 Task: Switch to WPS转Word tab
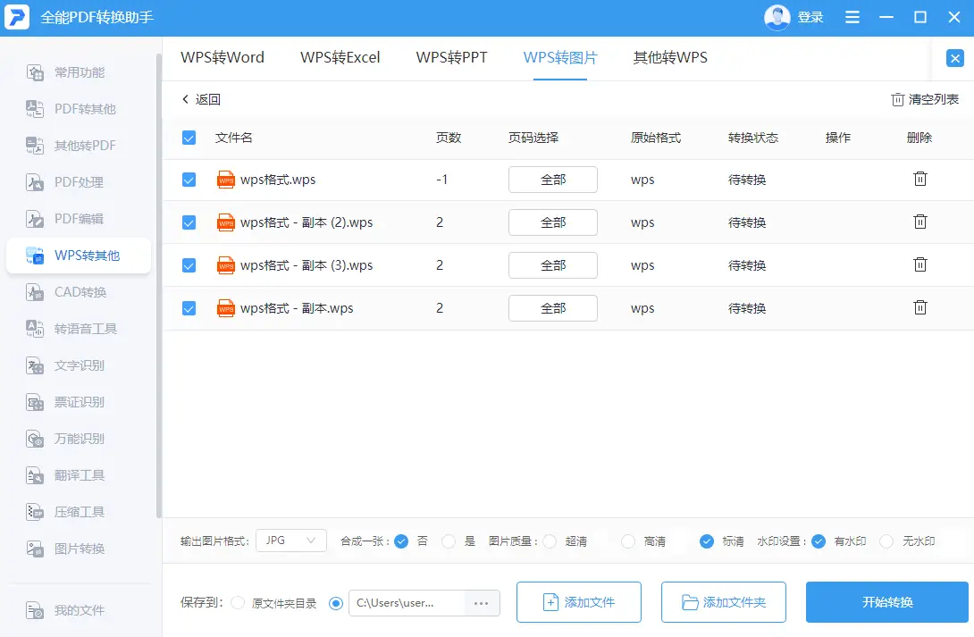[223, 58]
